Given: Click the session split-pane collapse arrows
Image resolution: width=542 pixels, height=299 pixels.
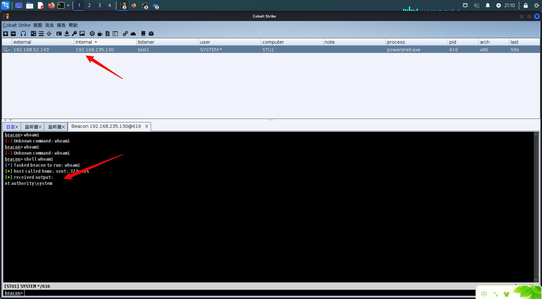Looking at the screenshot, I should (x=8, y=120).
